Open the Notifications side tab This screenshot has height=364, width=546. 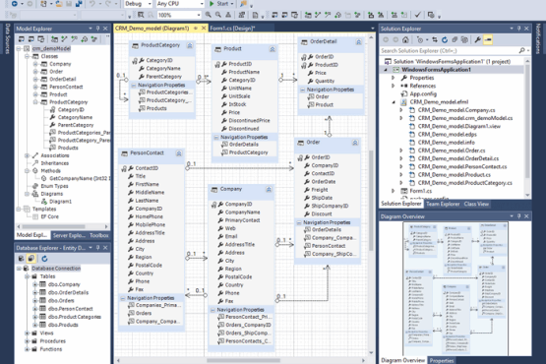(538, 39)
